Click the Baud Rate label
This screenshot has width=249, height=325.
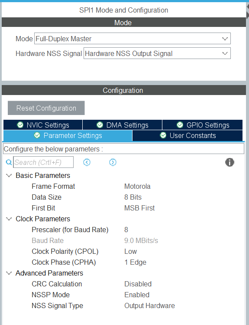pos(48,240)
